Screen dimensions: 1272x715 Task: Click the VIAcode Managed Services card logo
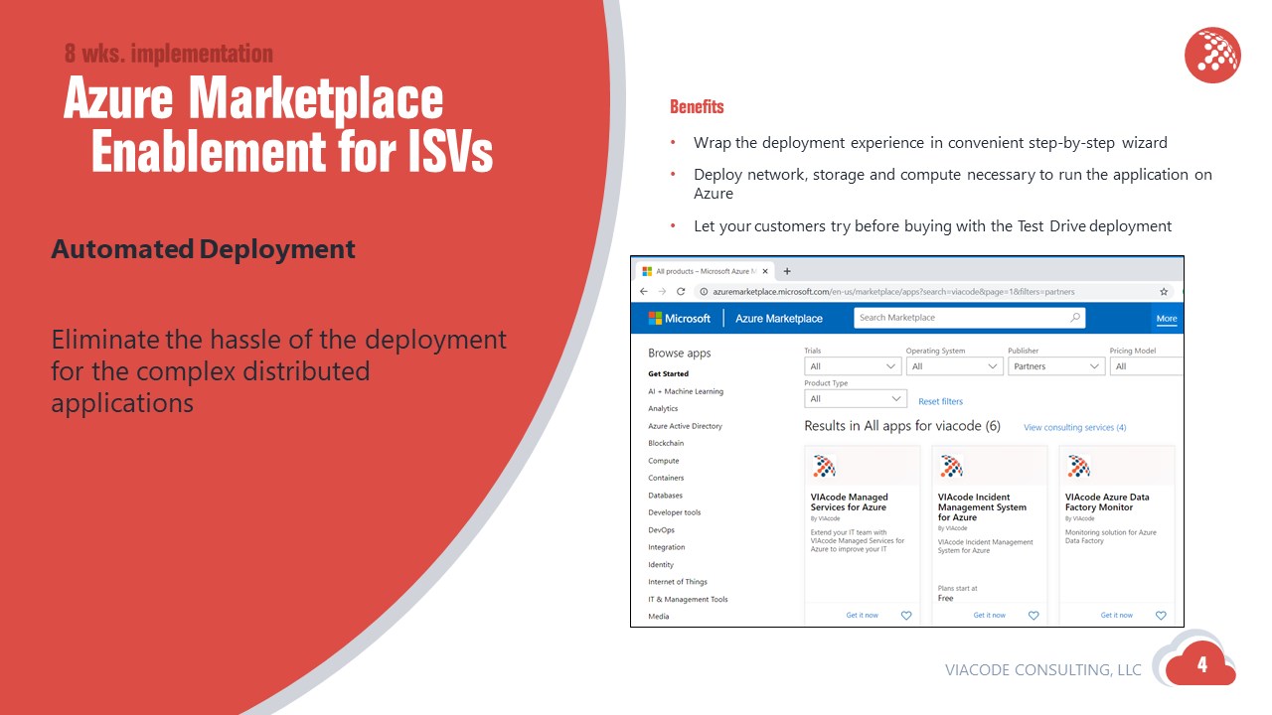click(x=825, y=466)
